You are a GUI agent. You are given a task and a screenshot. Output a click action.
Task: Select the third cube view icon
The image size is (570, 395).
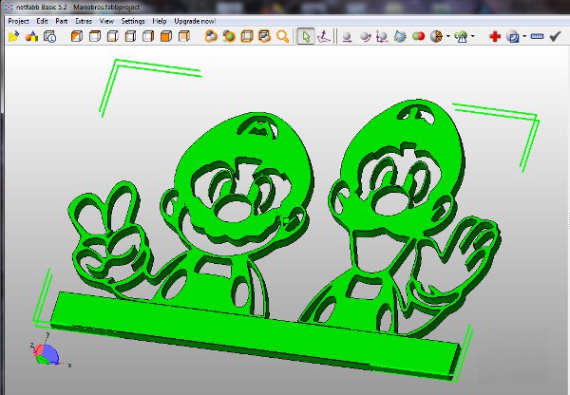point(113,36)
